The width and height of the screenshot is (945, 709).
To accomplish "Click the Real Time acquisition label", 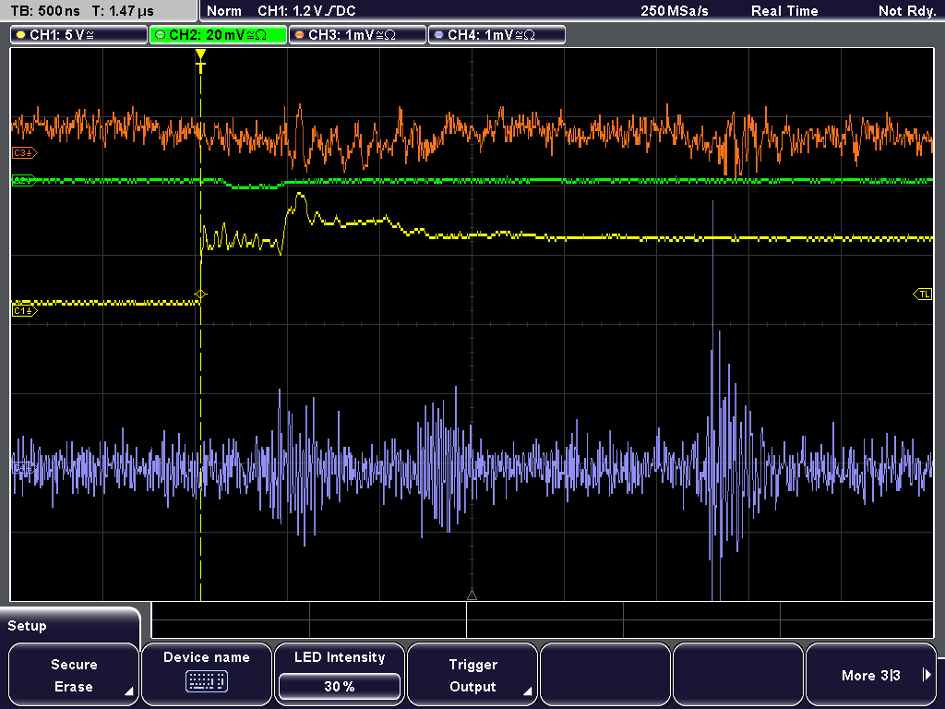I will [x=784, y=11].
